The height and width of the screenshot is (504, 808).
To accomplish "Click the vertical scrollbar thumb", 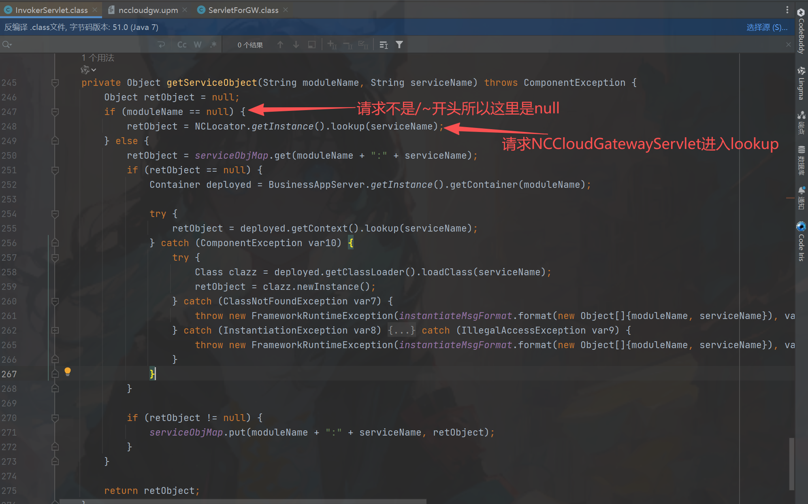I will tap(791, 464).
